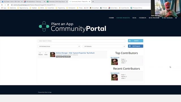This screenshot has height=102, width=181.
Task: Open the FEATURE REQUESTS menu item
Action: click(x=123, y=18)
